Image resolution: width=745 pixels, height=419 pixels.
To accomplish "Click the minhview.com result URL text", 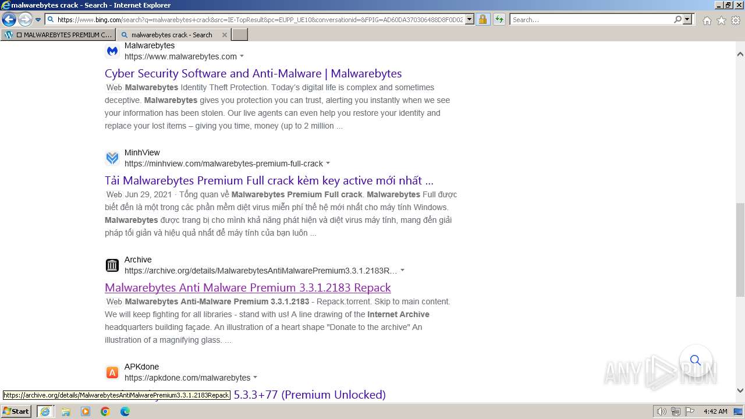I will coord(223,164).
